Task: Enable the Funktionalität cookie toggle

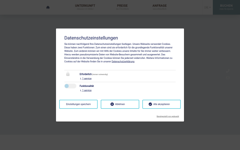Action: [70, 86]
